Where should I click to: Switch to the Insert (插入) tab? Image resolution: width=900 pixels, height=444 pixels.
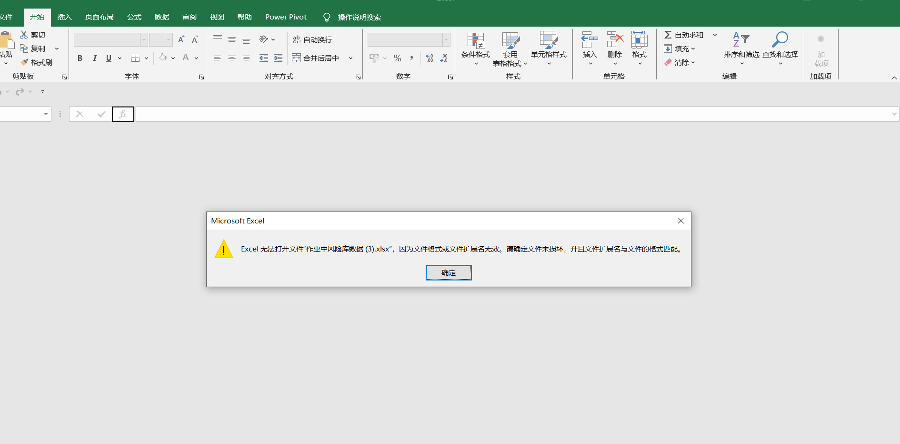64,17
